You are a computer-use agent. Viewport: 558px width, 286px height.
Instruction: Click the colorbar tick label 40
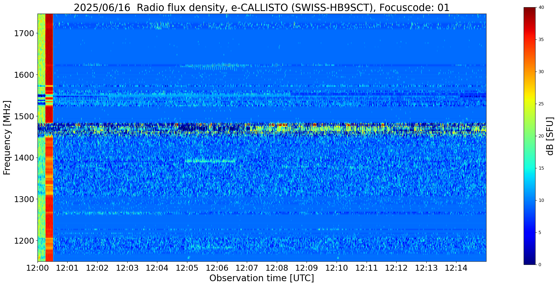click(541, 8)
